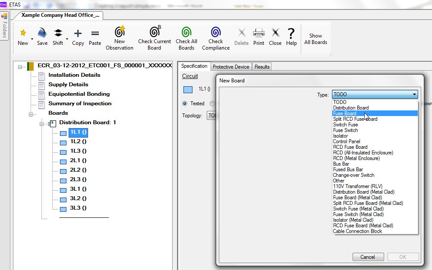Image resolution: width=432 pixels, height=270 pixels.
Task: Select the partially hidden radio button beside Tested
Action: coord(212,104)
